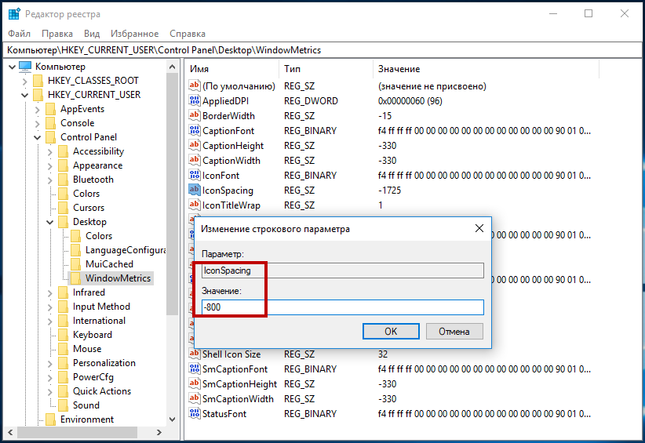Image resolution: width=645 pixels, height=443 pixels.
Task: Open the Файл menu
Action: tap(19, 34)
